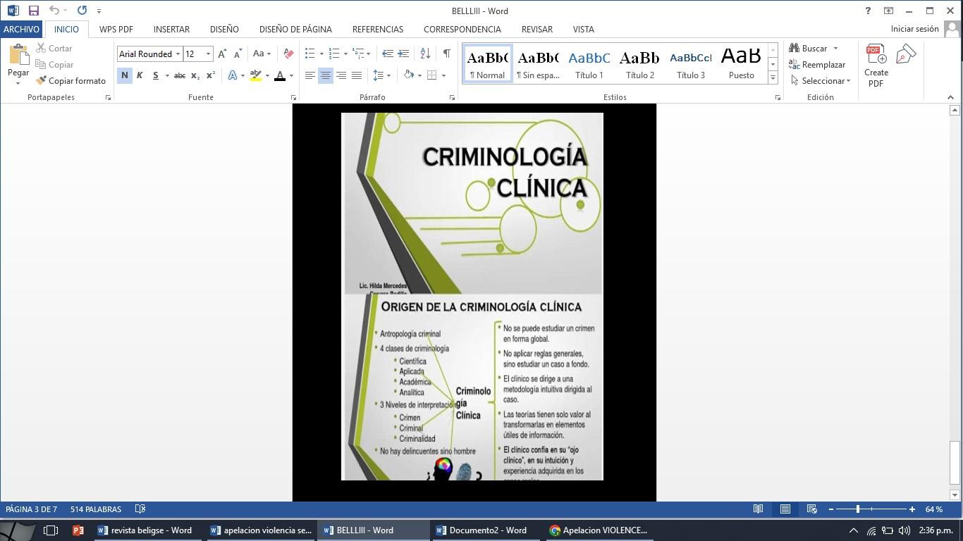
Task: Click the Redo/Repeat arrow in the Quick Access Toolbar
Action: pyautogui.click(x=82, y=11)
